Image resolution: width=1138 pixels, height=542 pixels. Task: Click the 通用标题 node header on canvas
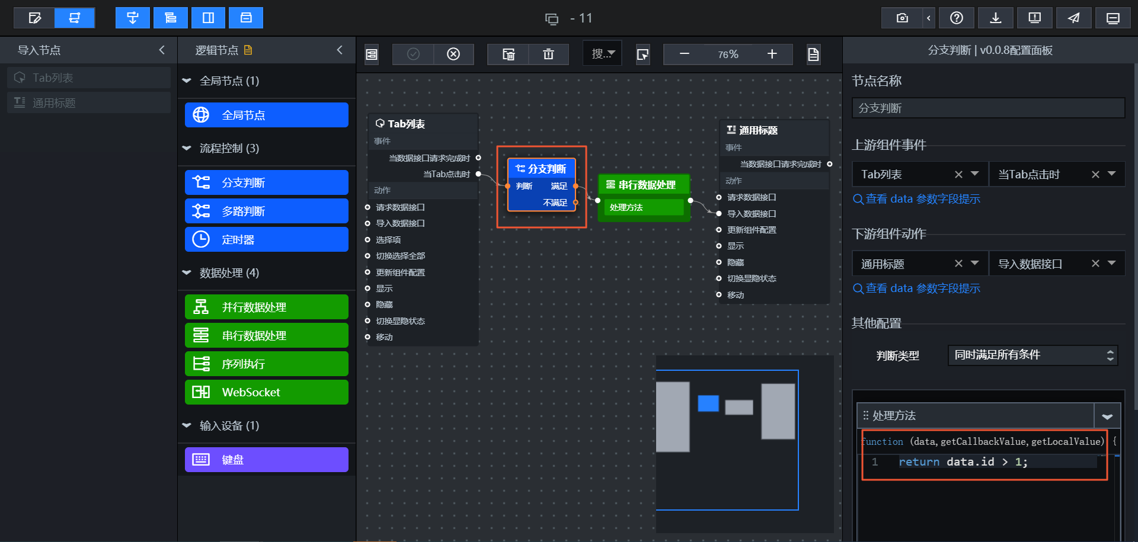click(774, 130)
